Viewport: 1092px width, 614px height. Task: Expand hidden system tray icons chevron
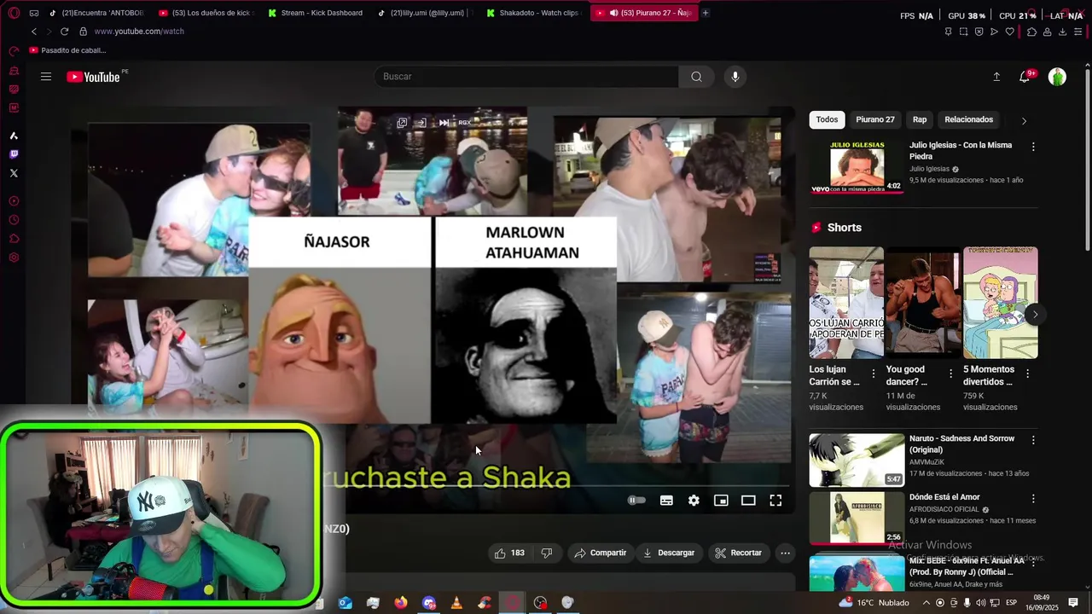pyautogui.click(x=926, y=603)
